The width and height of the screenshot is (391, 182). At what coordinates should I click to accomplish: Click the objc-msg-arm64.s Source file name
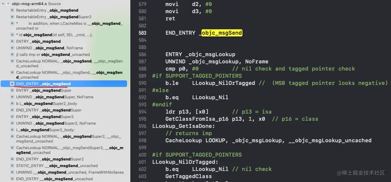point(36,4)
